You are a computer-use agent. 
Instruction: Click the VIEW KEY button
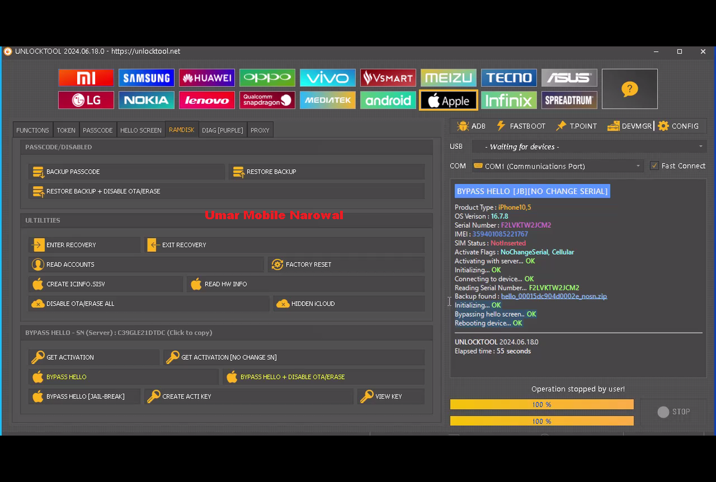click(x=391, y=396)
